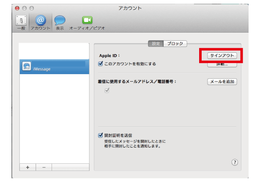Click the サインアウト button

pos(222,55)
